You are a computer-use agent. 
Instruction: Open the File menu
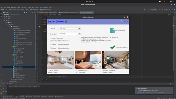coord(2,7)
